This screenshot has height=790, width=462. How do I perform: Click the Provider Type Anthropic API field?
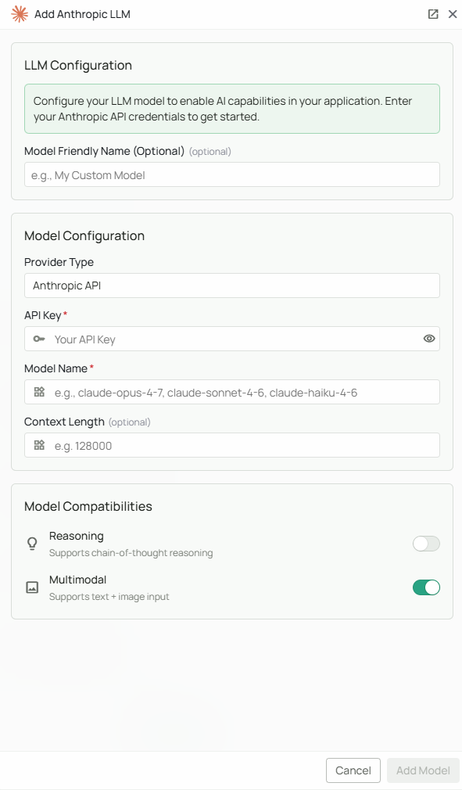pyautogui.click(x=232, y=285)
